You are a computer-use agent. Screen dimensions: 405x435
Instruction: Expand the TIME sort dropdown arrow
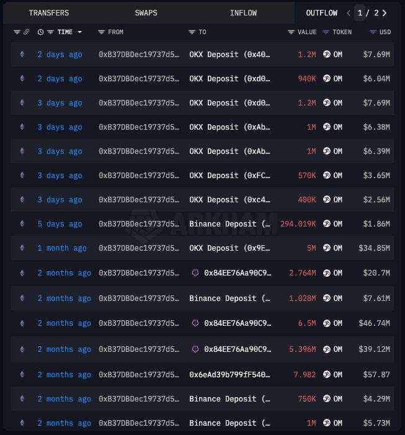[80, 32]
